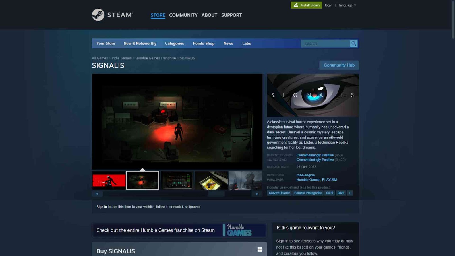The height and width of the screenshot is (256, 455).
Task: Expand the Categories menu
Action: (x=175, y=43)
